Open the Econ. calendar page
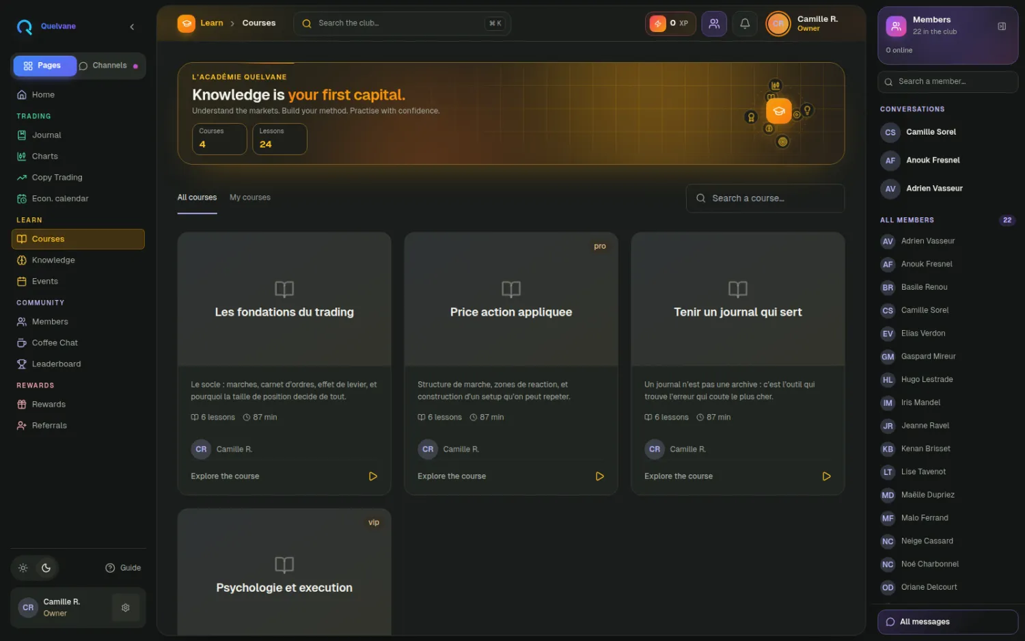 point(78,199)
